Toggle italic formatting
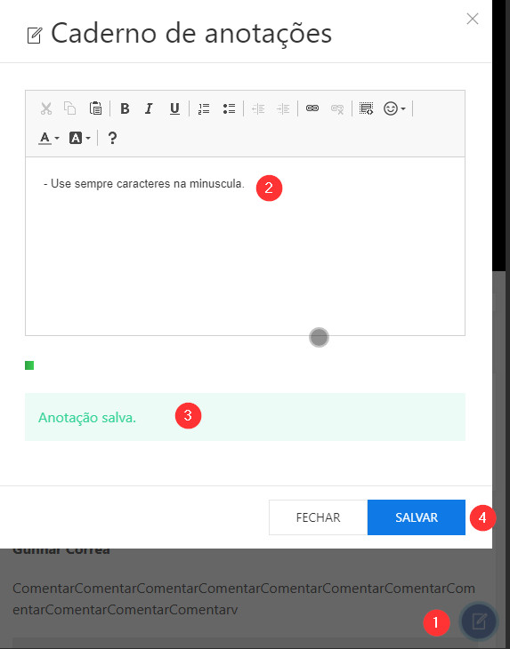510x649 pixels. click(x=150, y=108)
